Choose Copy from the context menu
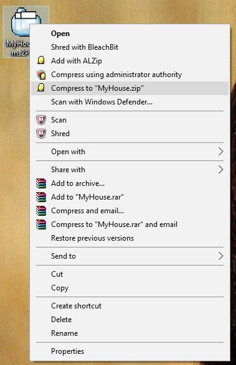 click(x=130, y=288)
